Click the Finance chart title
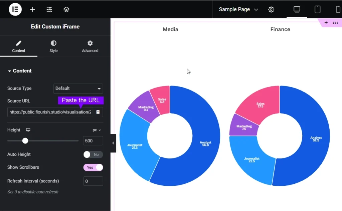 (x=280, y=29)
